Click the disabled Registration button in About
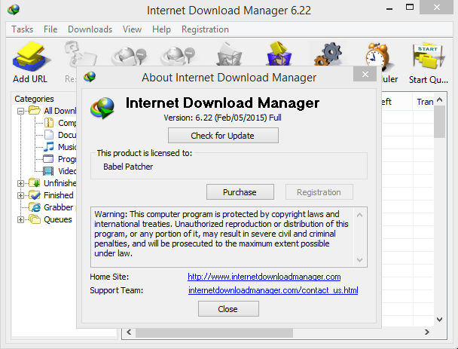This screenshot has width=458, height=349. point(319,192)
